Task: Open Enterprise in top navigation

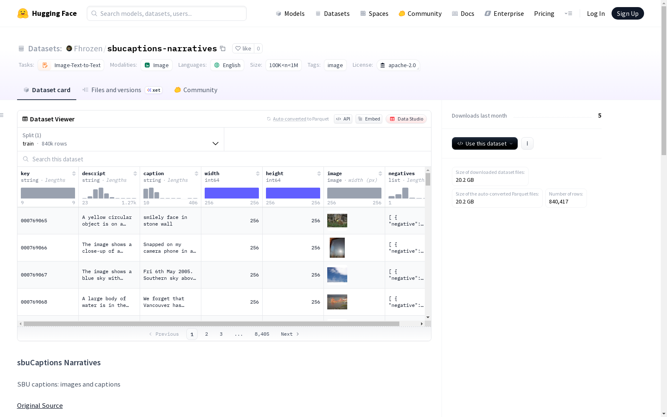Action: click(504, 13)
